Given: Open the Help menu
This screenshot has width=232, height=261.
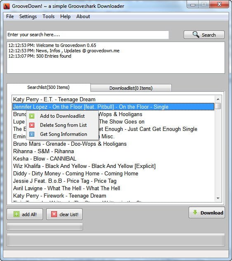Looking at the screenshot, I should [x=65, y=16].
